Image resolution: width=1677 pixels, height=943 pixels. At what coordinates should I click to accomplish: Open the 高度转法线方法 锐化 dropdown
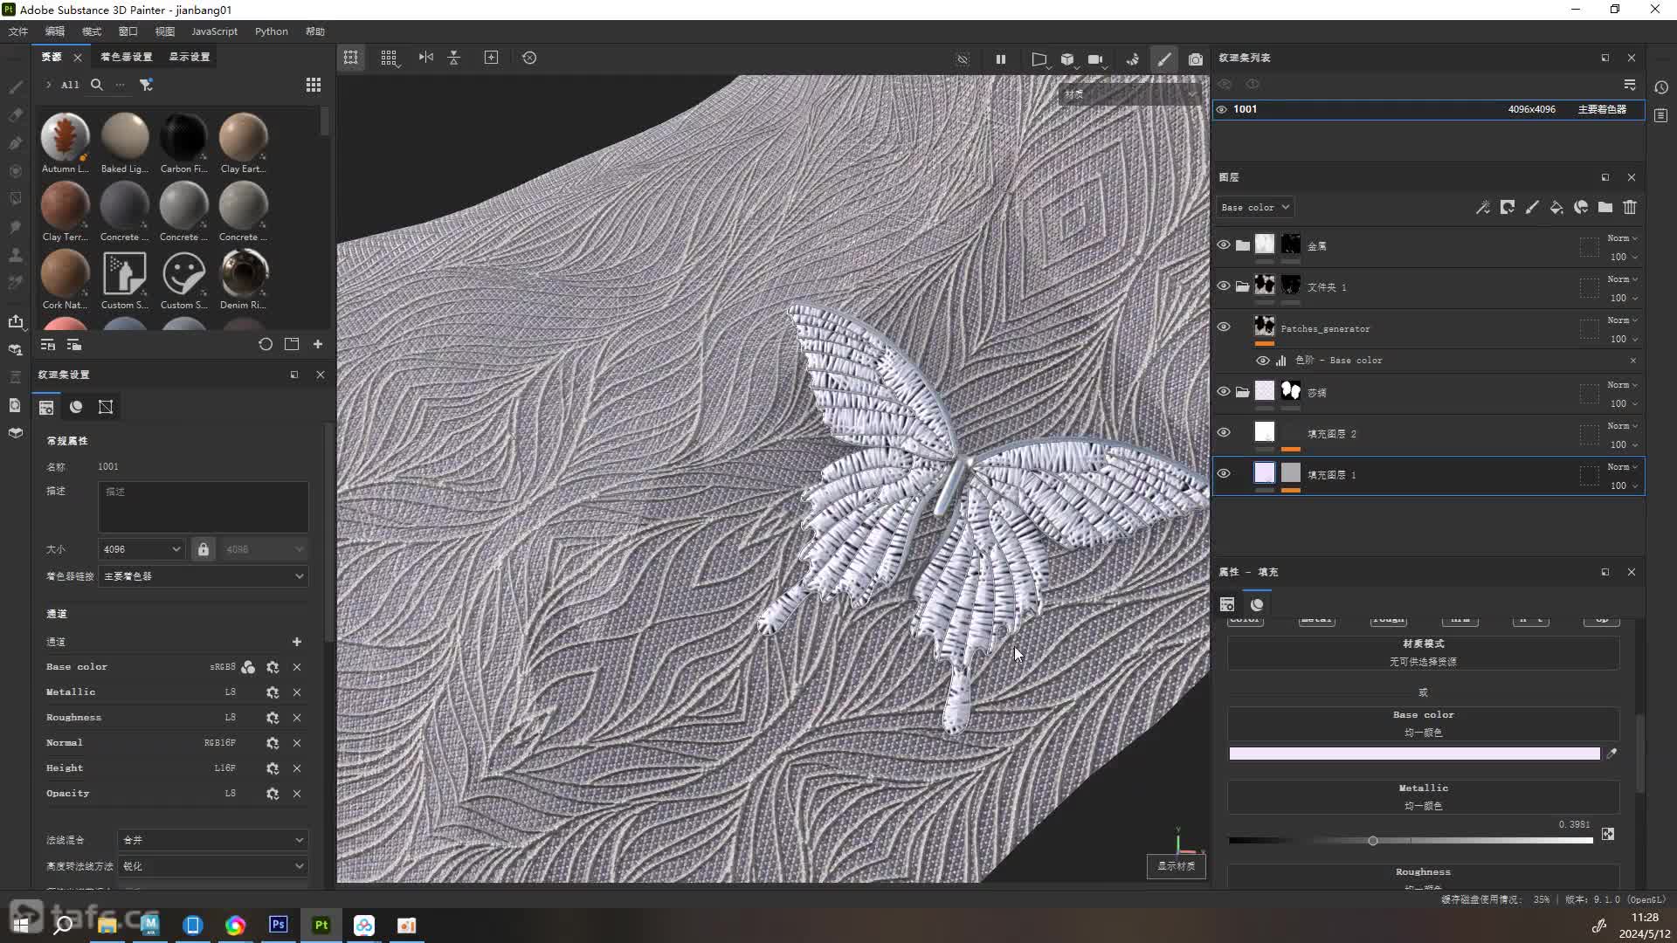click(x=212, y=866)
